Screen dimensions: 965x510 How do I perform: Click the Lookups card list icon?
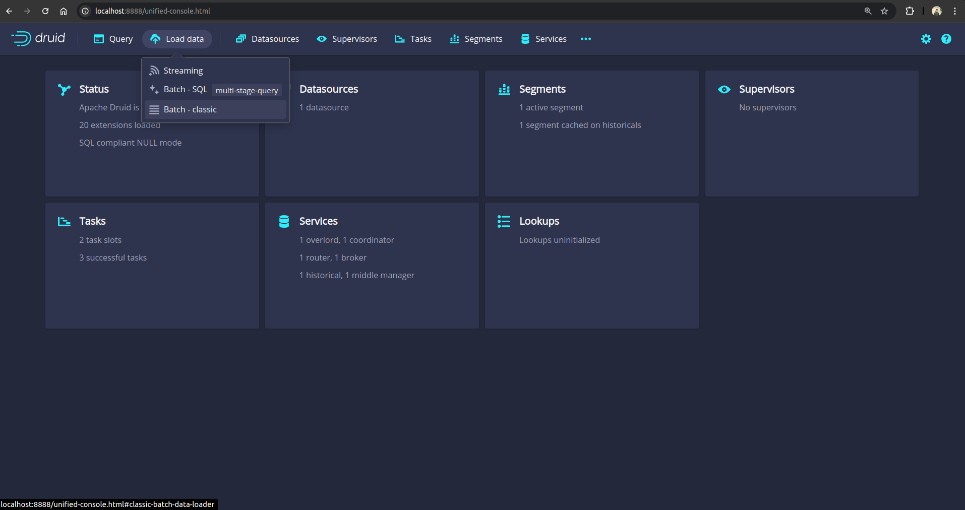pos(504,222)
